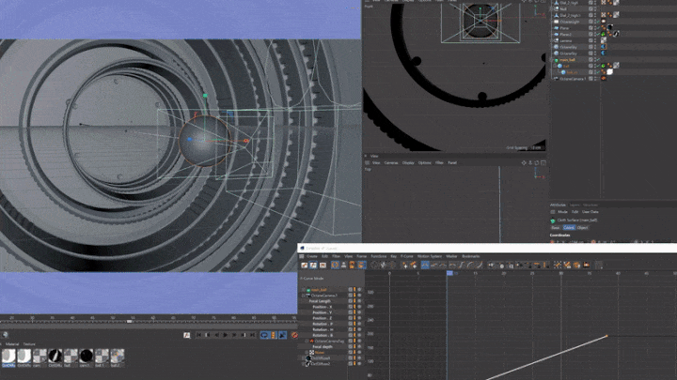Toggle Focal depth track eye icon

(359, 346)
